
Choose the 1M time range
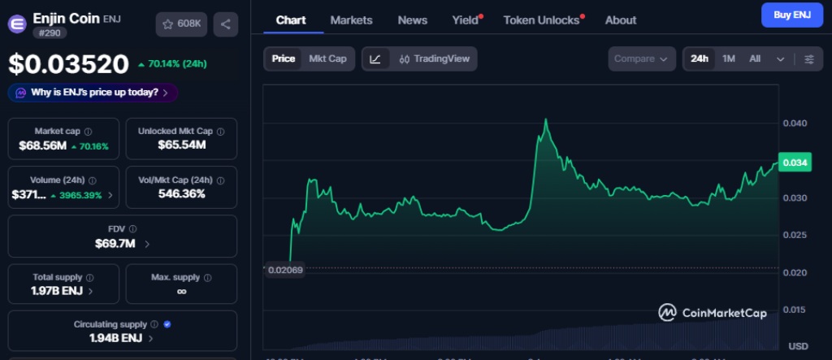tap(729, 59)
